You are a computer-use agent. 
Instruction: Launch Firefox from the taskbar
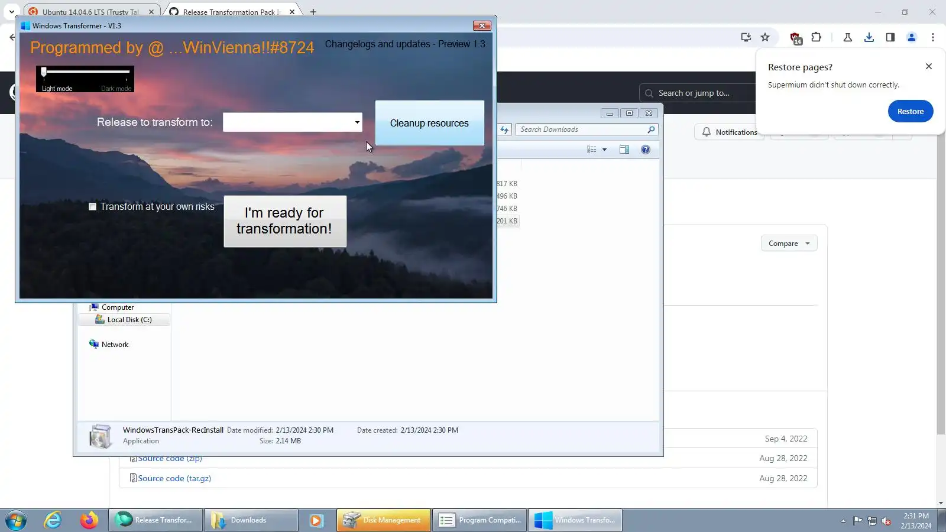click(89, 520)
